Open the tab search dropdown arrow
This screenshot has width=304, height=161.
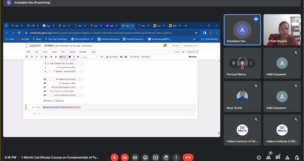[7, 26]
